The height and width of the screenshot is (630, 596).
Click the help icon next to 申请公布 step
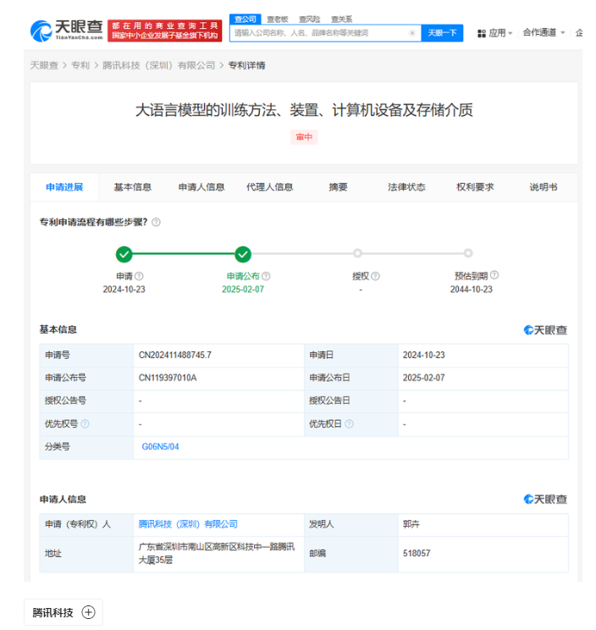pos(267,276)
